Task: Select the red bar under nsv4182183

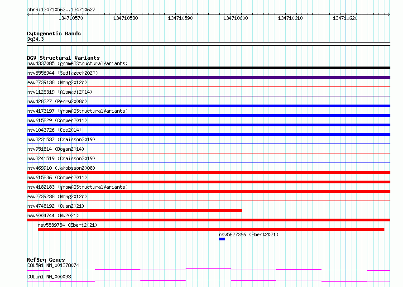Action: (x=208, y=191)
